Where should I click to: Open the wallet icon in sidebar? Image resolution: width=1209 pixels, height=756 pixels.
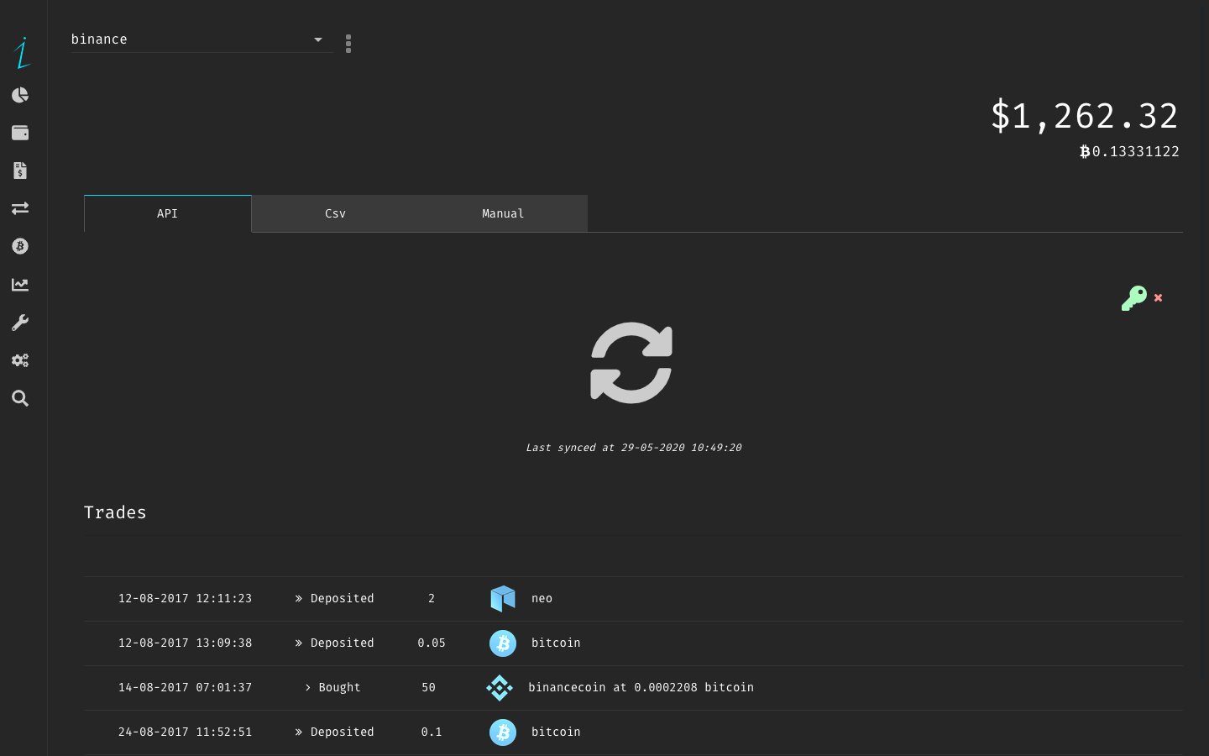[20, 133]
